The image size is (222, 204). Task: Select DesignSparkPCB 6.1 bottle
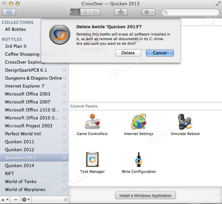34,70
